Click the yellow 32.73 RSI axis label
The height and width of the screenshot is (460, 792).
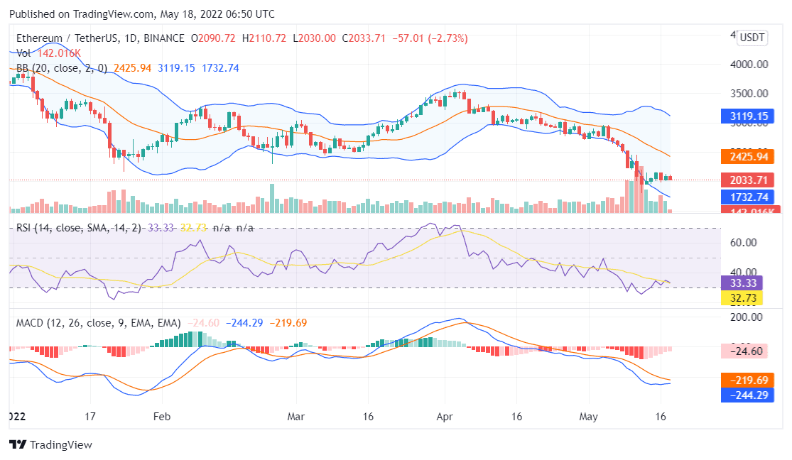pyautogui.click(x=742, y=298)
